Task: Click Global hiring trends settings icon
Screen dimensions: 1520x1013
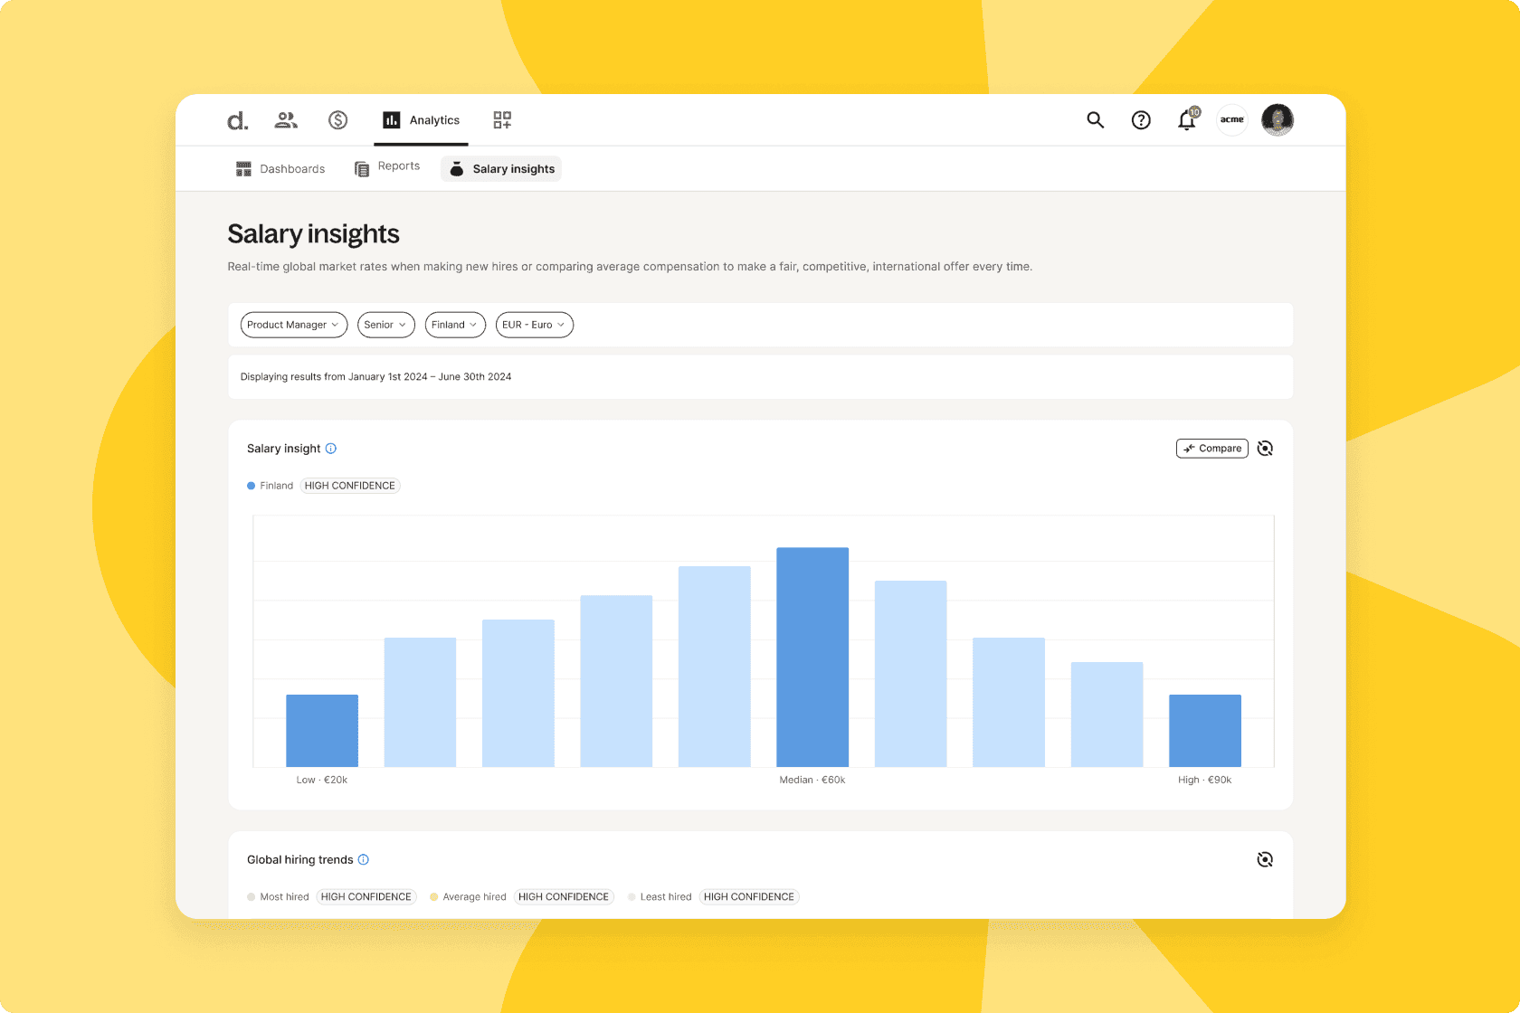Action: pyautogui.click(x=1265, y=859)
